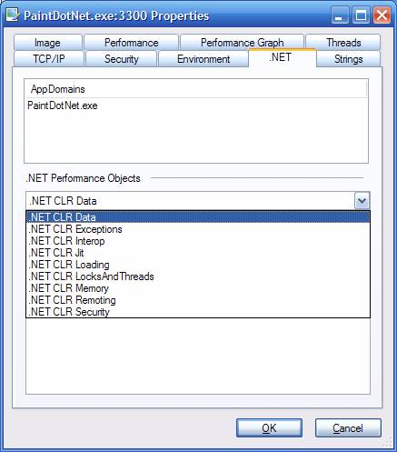This screenshot has width=397, height=452.
Task: Close the Properties window
Action: click(382, 15)
